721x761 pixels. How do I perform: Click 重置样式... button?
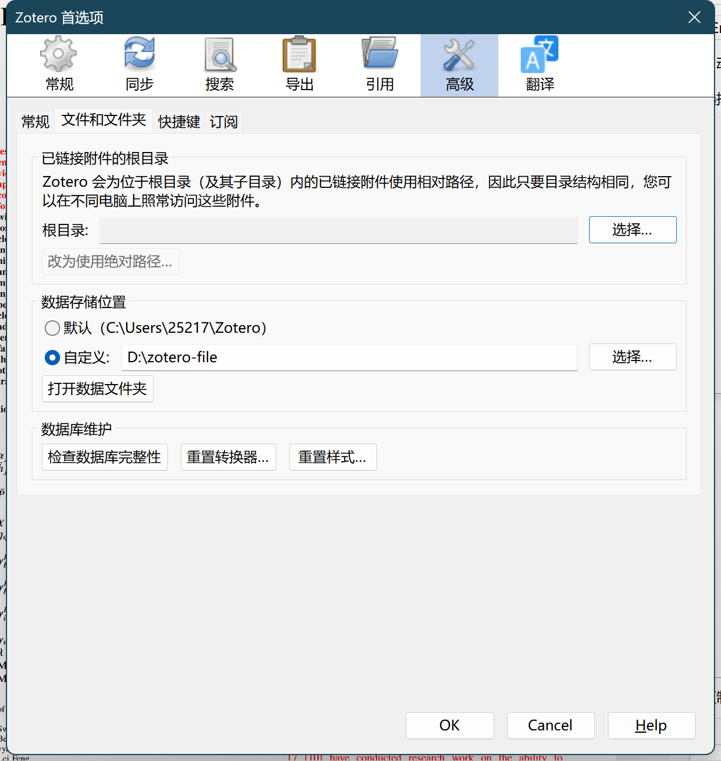pos(333,457)
